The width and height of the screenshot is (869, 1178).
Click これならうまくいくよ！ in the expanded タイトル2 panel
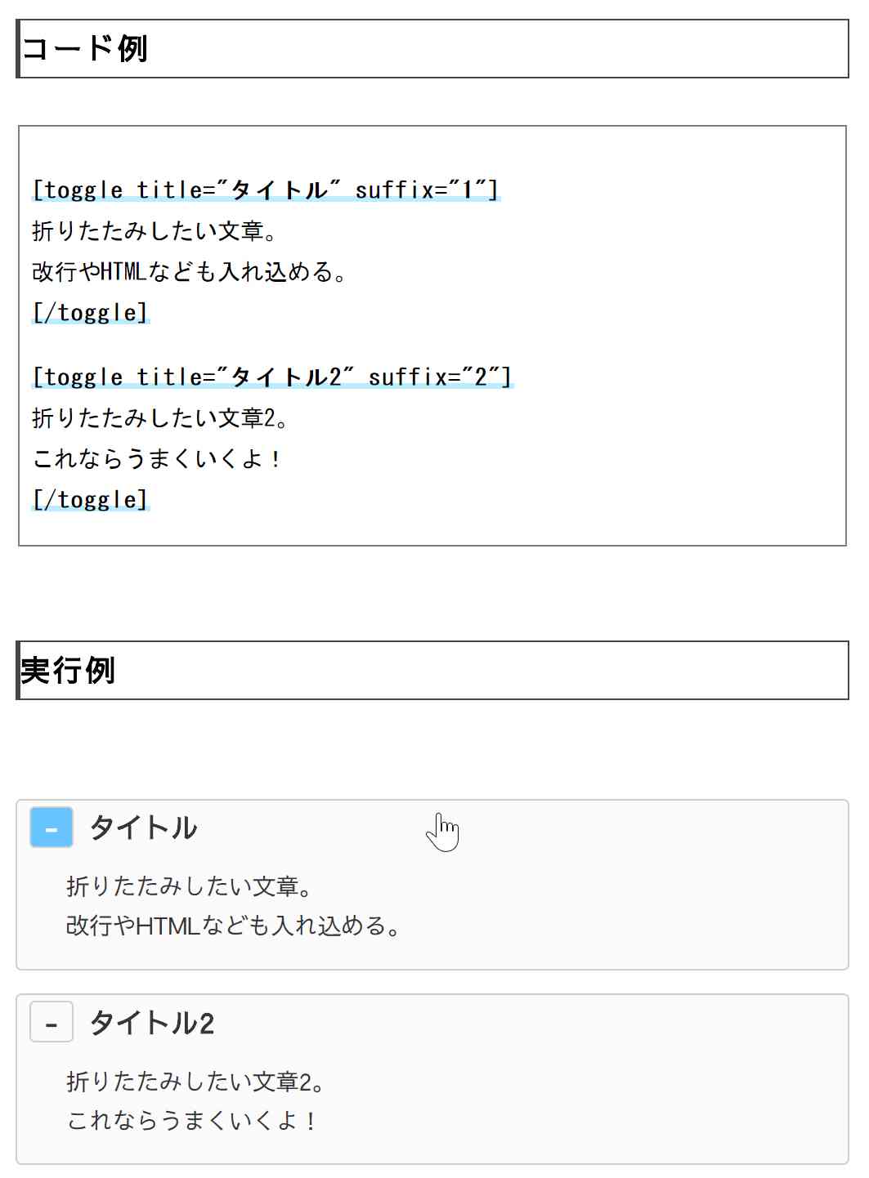pyautogui.click(x=192, y=1121)
